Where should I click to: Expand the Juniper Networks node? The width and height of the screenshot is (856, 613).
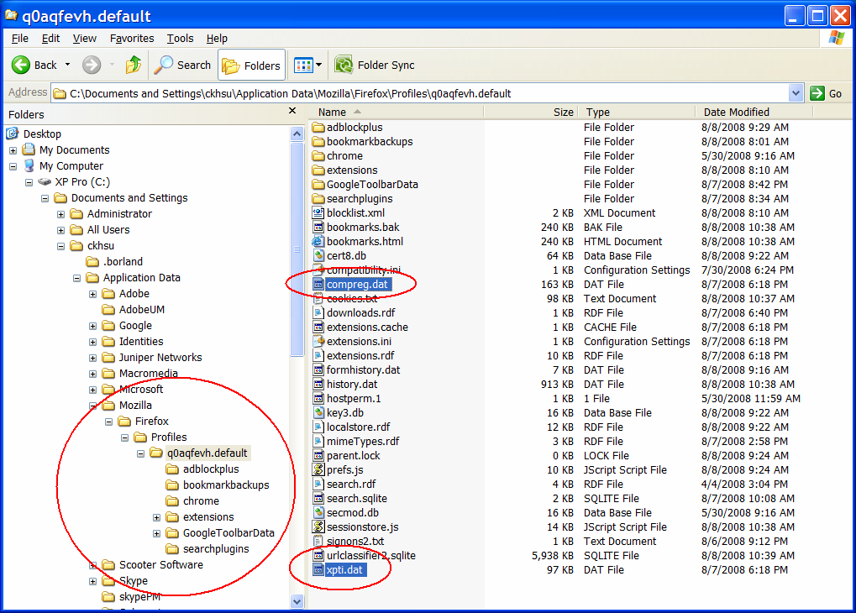[92, 358]
